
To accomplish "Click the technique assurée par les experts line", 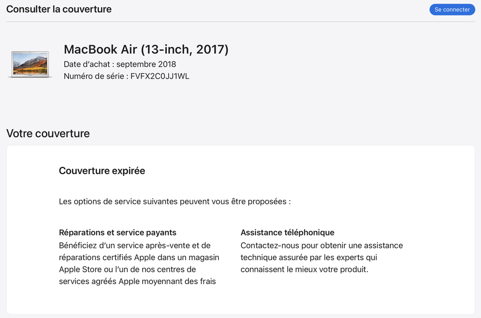I will click(309, 257).
